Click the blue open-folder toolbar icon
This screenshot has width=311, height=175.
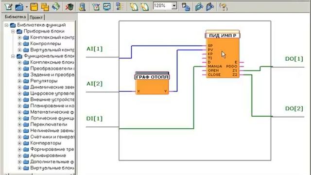coord(19,7)
